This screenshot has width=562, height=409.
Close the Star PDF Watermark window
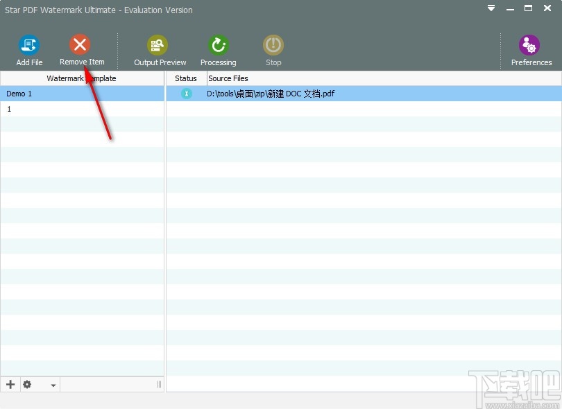point(547,8)
